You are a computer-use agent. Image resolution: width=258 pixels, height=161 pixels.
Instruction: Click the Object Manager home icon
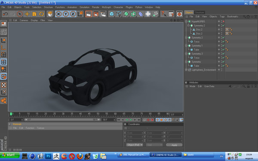coord(248,17)
